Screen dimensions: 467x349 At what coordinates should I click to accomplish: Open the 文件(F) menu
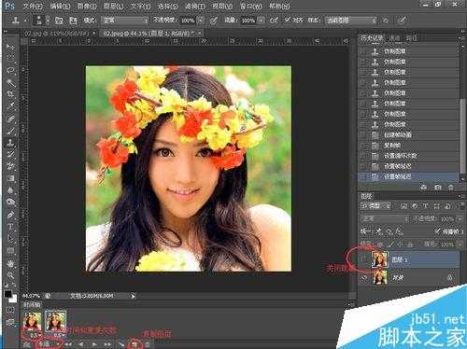(33, 7)
